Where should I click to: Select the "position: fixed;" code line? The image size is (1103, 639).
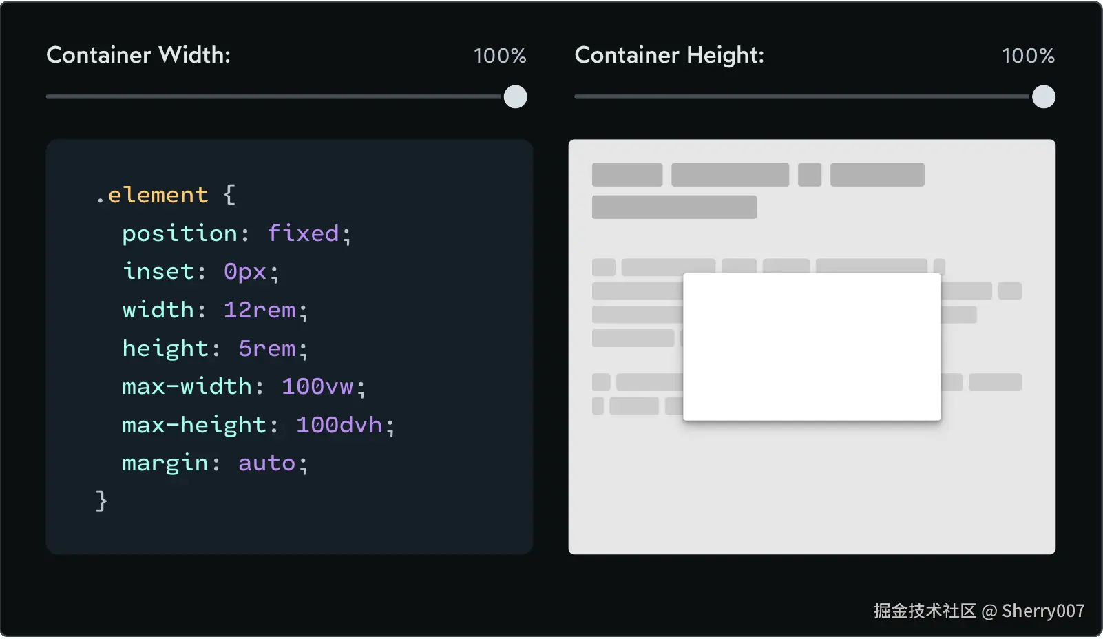pyautogui.click(x=236, y=233)
